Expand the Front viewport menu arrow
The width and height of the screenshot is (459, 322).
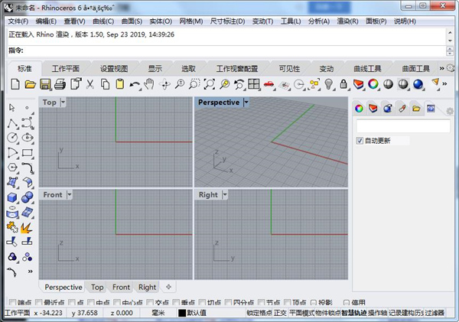click(70, 195)
